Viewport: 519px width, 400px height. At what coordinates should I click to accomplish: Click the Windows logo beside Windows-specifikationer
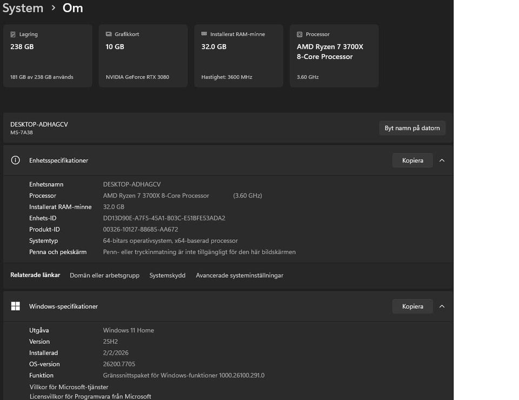(16, 306)
